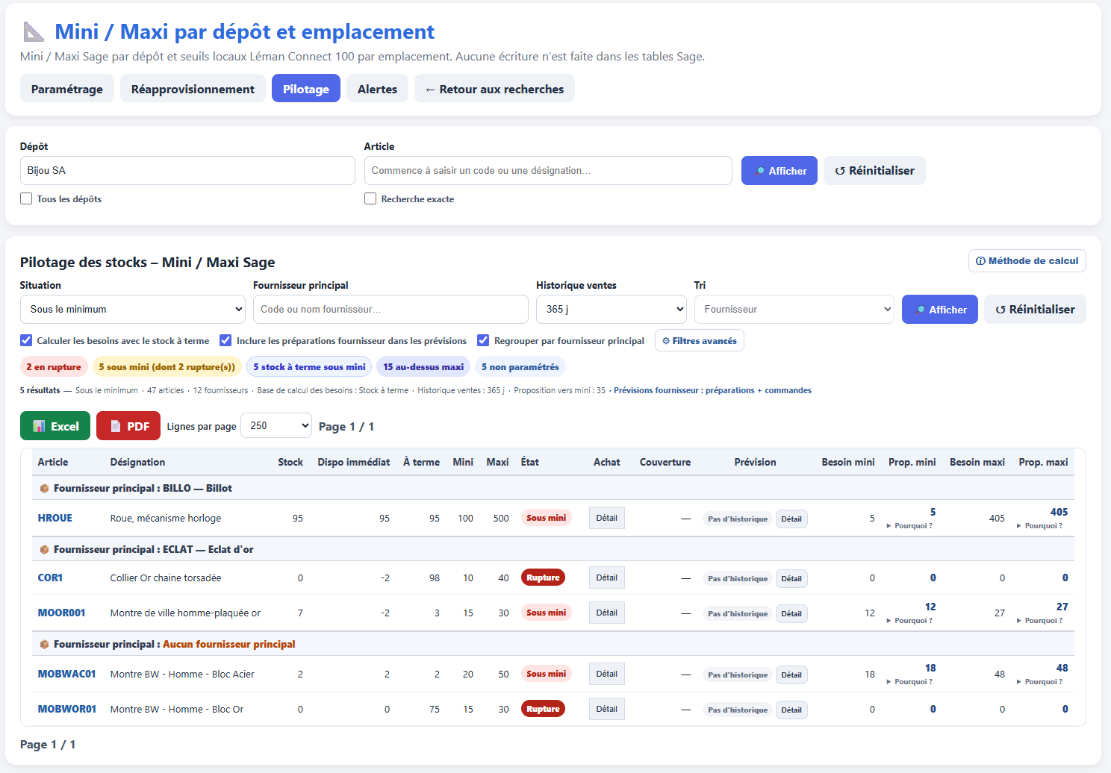The width and height of the screenshot is (1111, 773).
Task: Switch to the Réapprovisionnement tab
Action: (x=193, y=89)
